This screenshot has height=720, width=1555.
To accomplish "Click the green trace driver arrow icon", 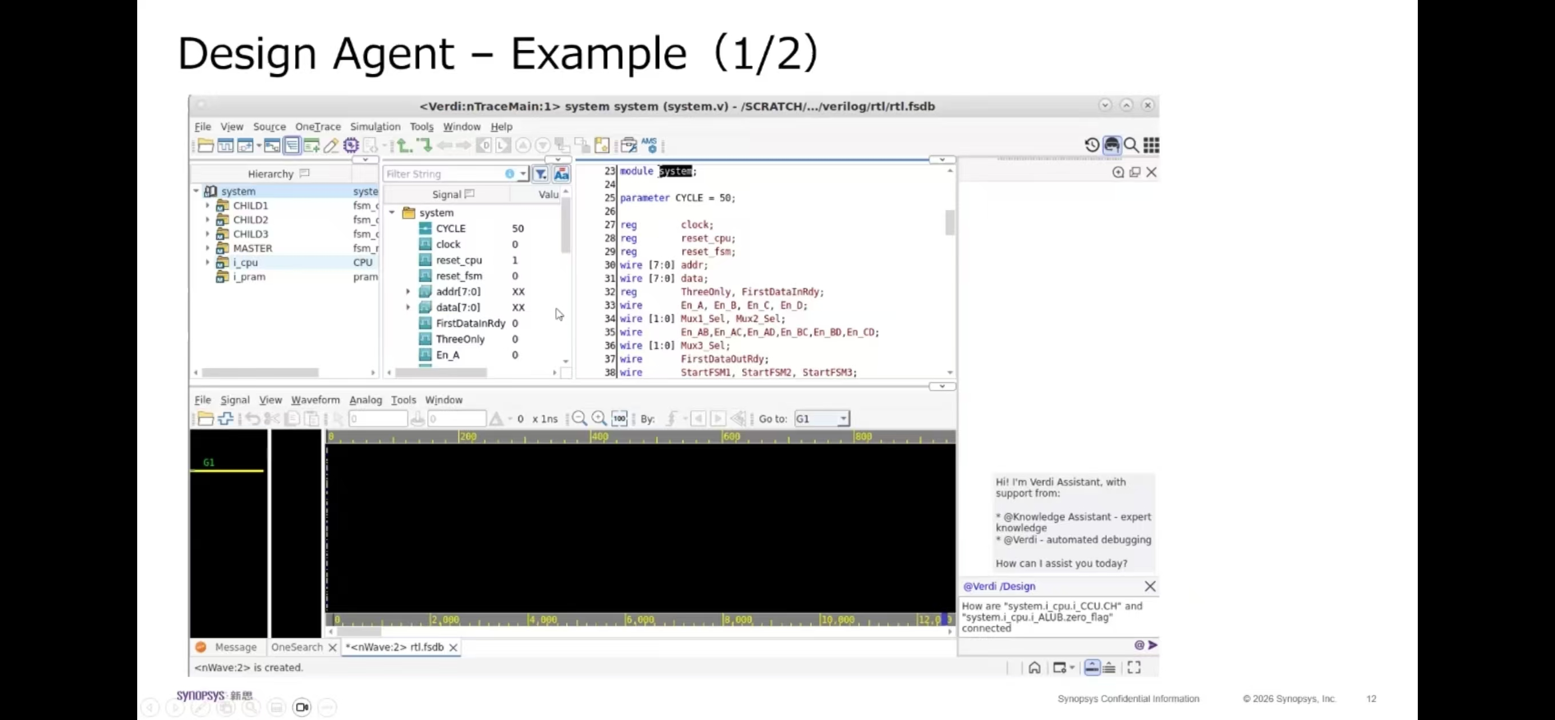I will point(404,145).
